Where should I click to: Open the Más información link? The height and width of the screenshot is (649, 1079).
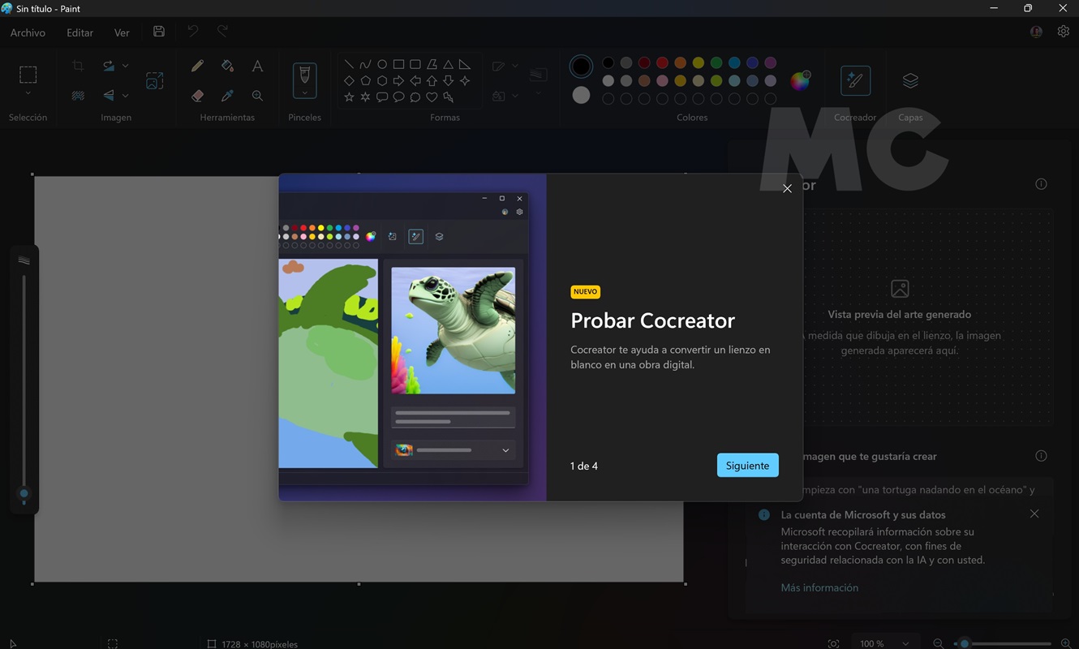pyautogui.click(x=819, y=587)
